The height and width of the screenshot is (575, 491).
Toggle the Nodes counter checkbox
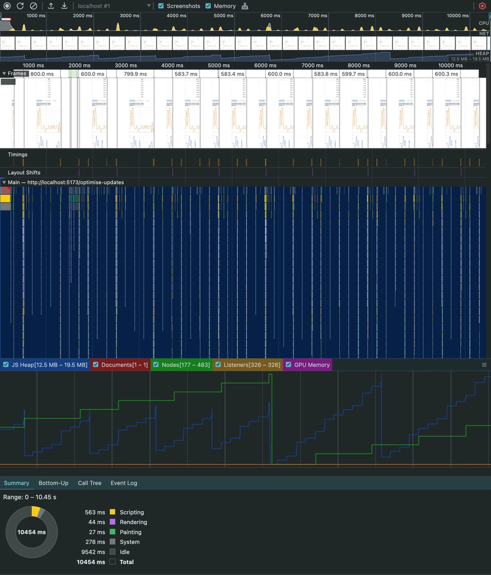coord(156,365)
